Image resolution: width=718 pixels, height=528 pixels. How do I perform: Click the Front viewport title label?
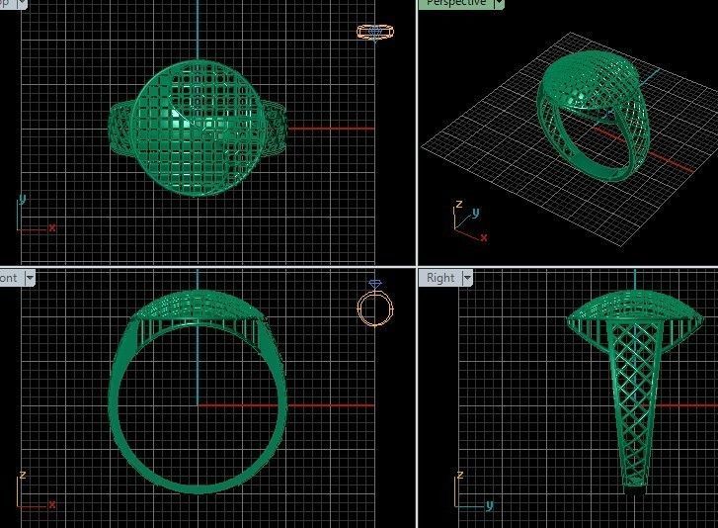click(x=9, y=278)
